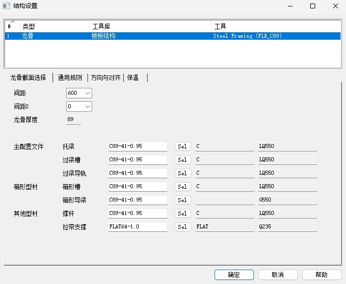Click the 工具库 column header
The width and height of the screenshot is (346, 284).
pyautogui.click(x=150, y=26)
